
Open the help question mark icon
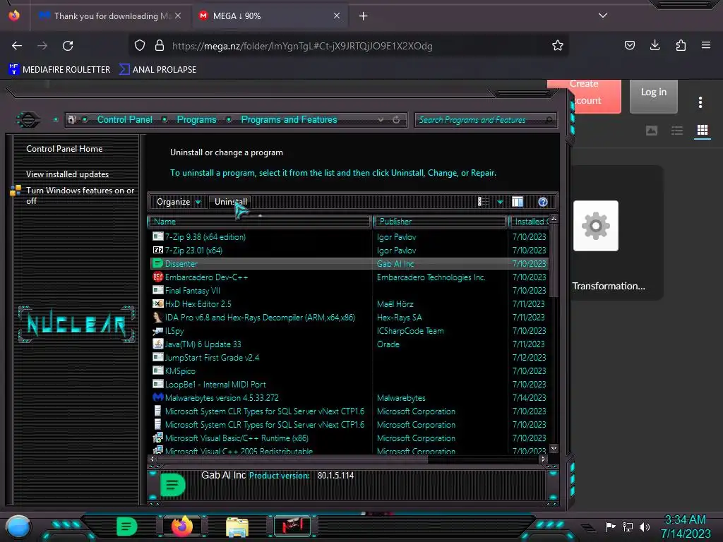543,202
